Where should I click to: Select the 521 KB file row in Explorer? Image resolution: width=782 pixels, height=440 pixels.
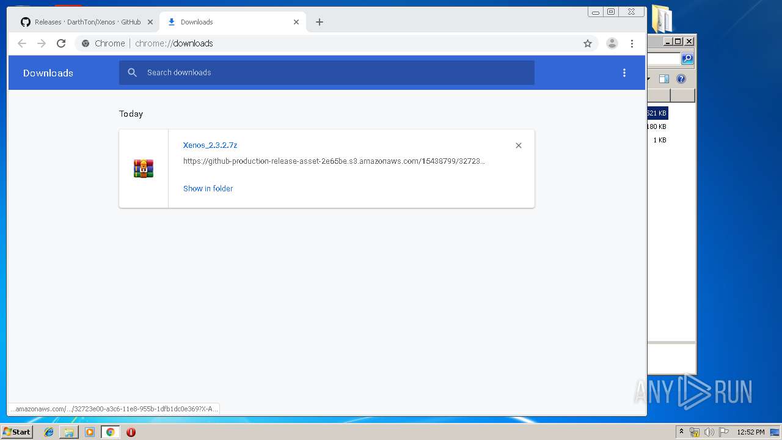[657, 113]
